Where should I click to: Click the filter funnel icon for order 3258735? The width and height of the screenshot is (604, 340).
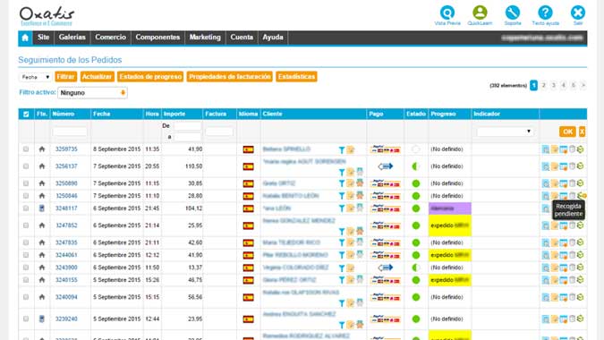(342, 149)
